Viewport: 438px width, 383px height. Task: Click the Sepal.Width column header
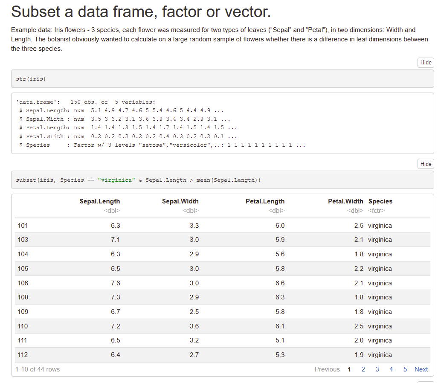tap(180, 201)
